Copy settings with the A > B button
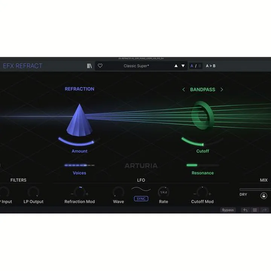This screenshot has height=271, width=271. [210, 66]
